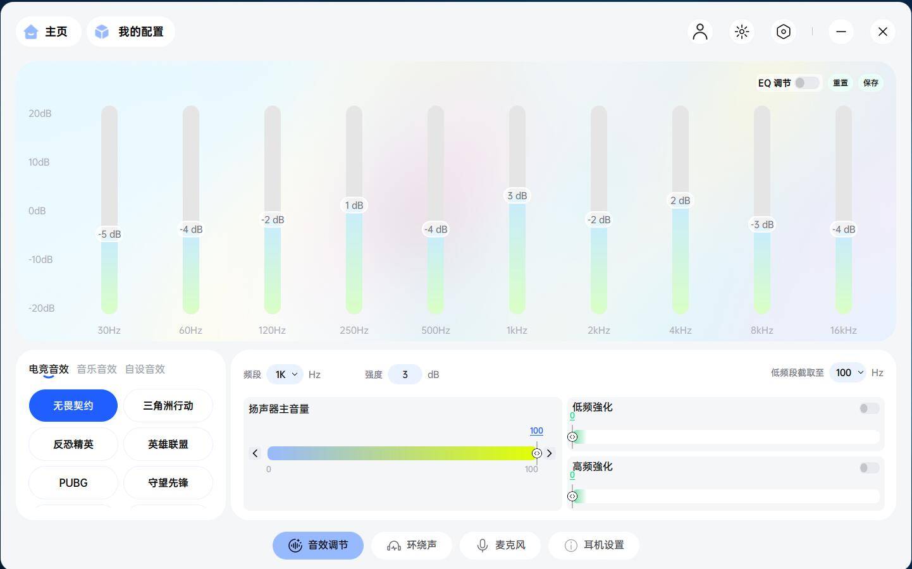Click the 60Hz EQ slider handle
This screenshot has width=912, height=569.
point(191,229)
